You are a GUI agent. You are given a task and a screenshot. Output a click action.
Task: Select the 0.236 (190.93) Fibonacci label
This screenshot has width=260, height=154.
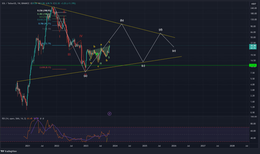pos(44,11)
